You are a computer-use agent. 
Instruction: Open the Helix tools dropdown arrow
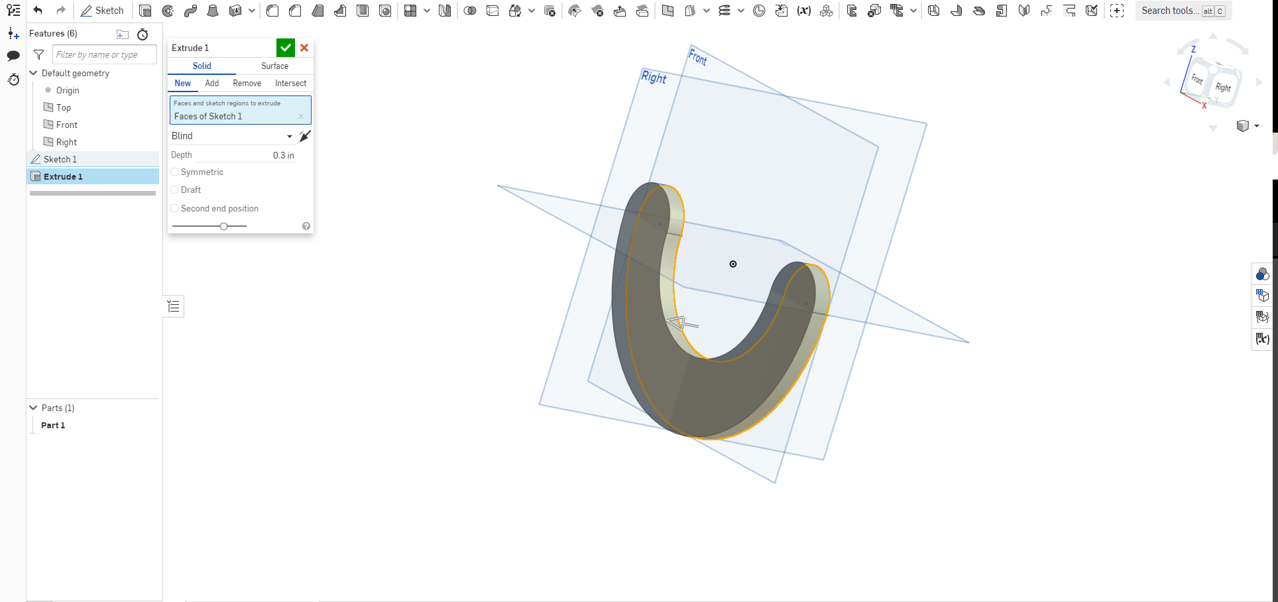[x=741, y=11]
